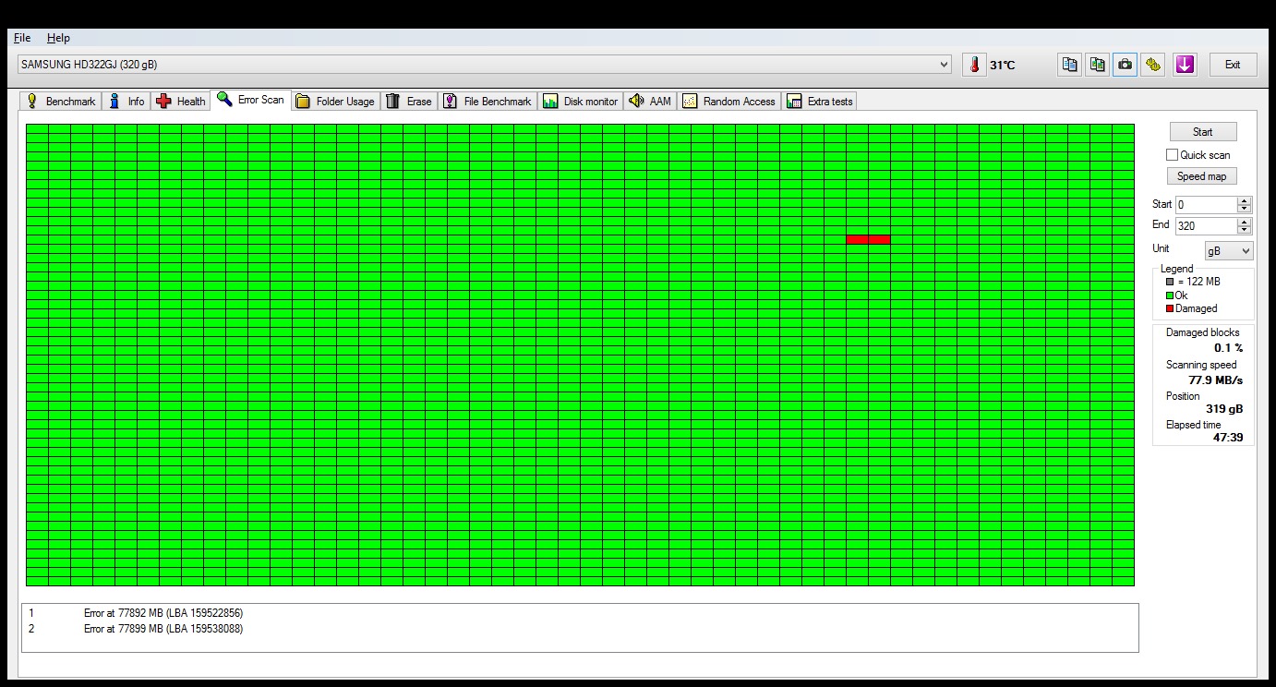Click the left red damaged block in grid
Viewport: 1276px width, 687px height.
pos(857,240)
